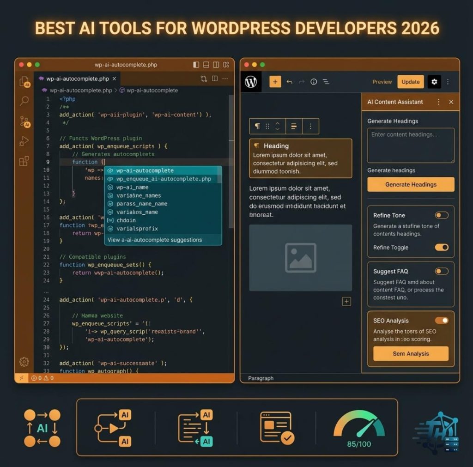
Task: Click the compare changes icon in editor tab bar
Action: pyautogui.click(x=204, y=79)
